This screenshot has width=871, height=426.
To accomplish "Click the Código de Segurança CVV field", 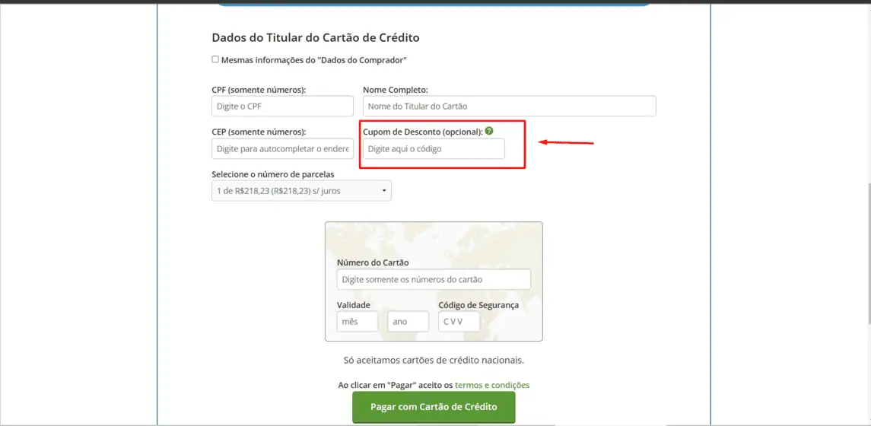I will click(x=459, y=322).
